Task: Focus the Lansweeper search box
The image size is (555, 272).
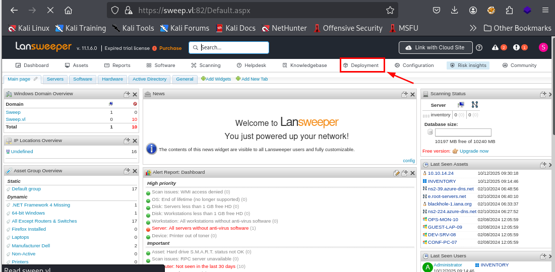Action: pyautogui.click(x=229, y=47)
